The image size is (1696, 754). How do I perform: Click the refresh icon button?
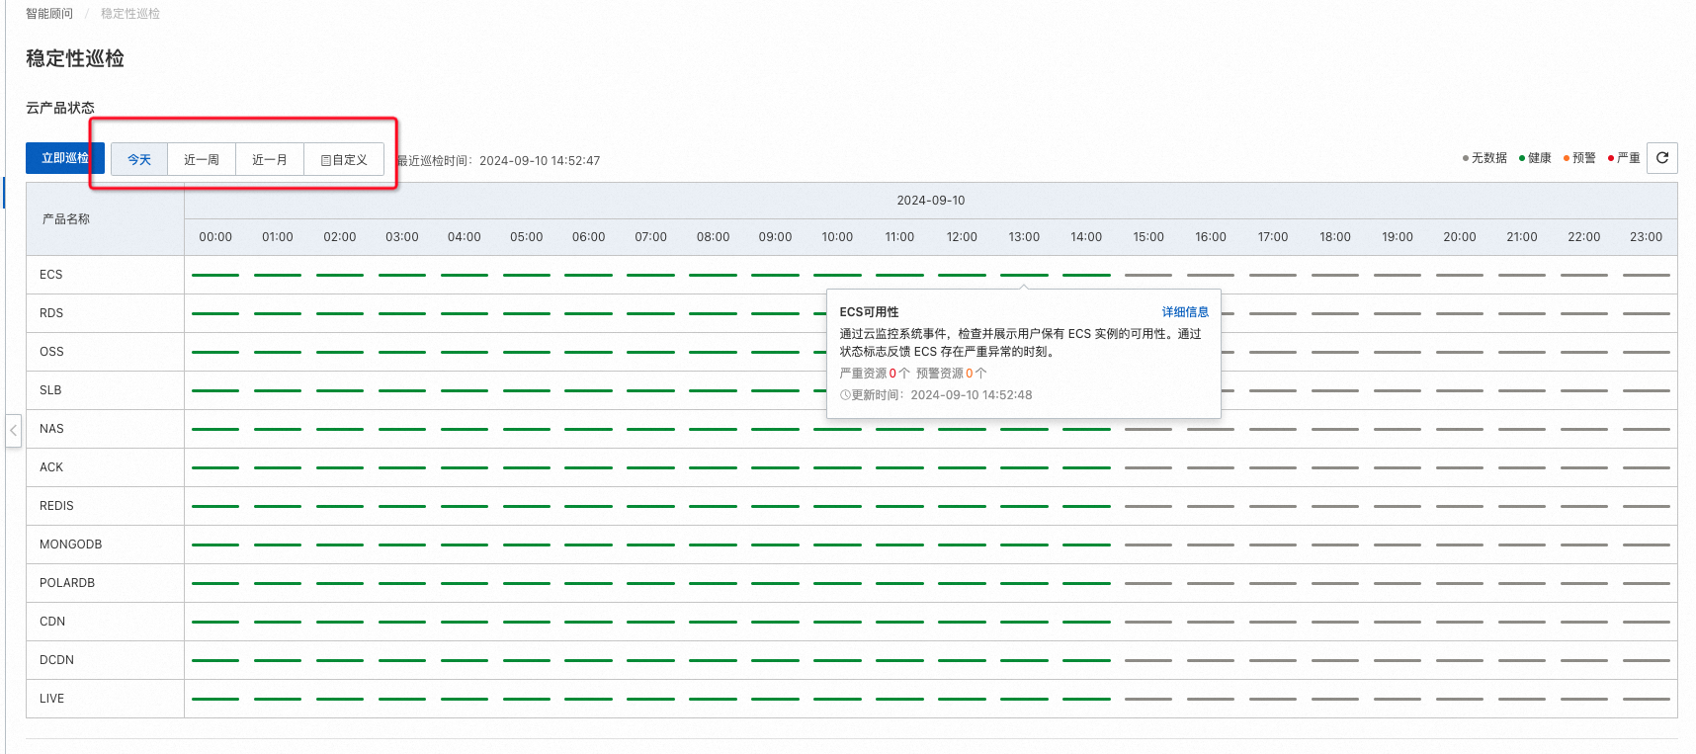1662,158
